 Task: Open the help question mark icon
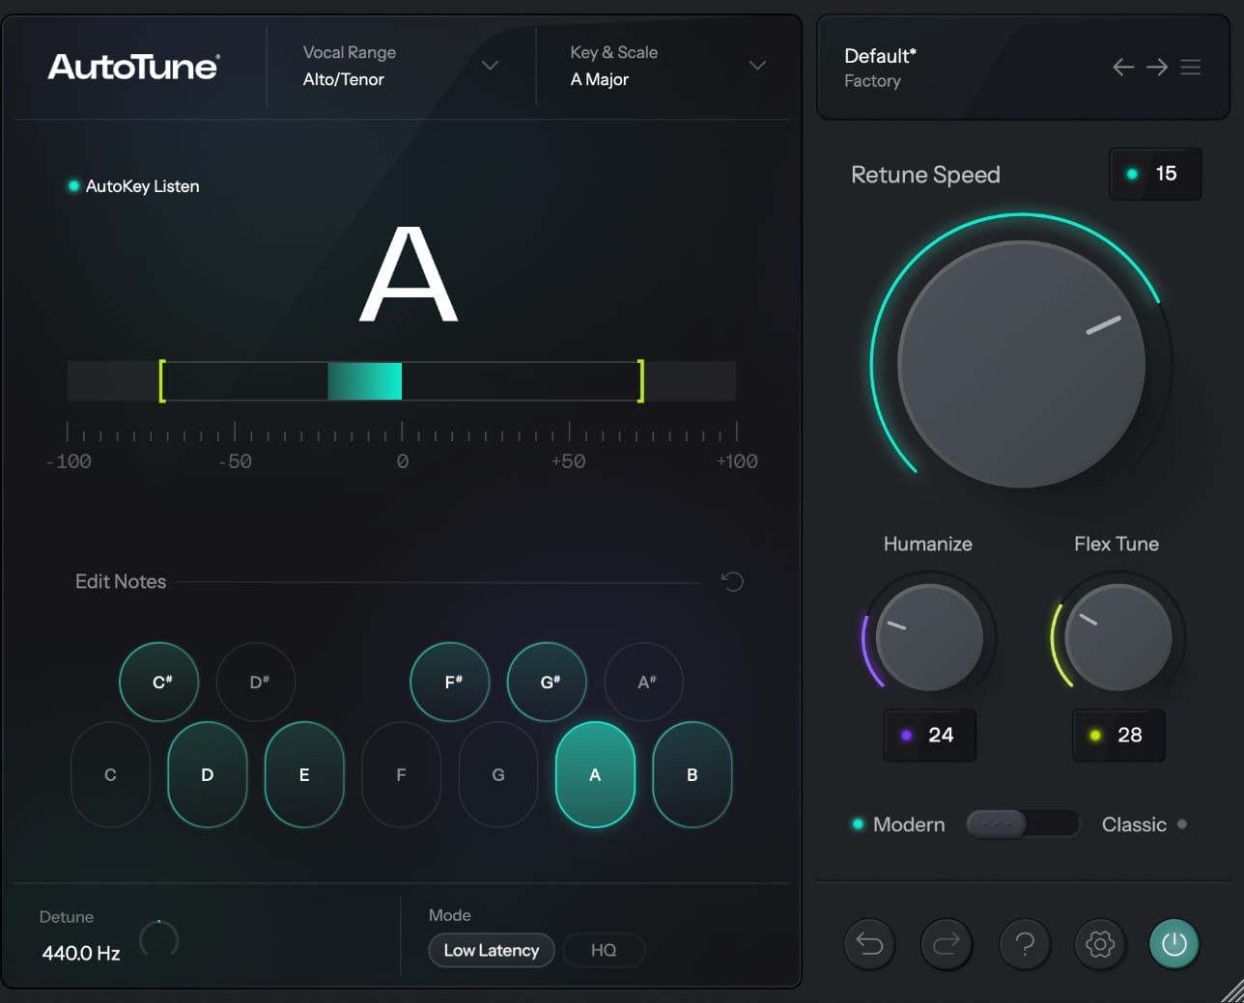click(1024, 944)
